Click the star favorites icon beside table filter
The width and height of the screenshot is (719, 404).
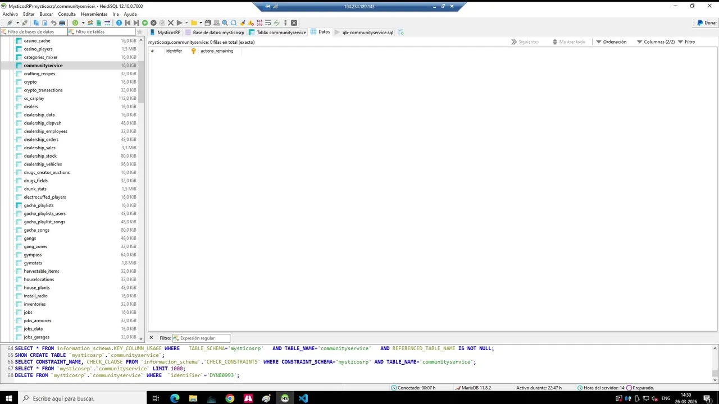(x=140, y=32)
